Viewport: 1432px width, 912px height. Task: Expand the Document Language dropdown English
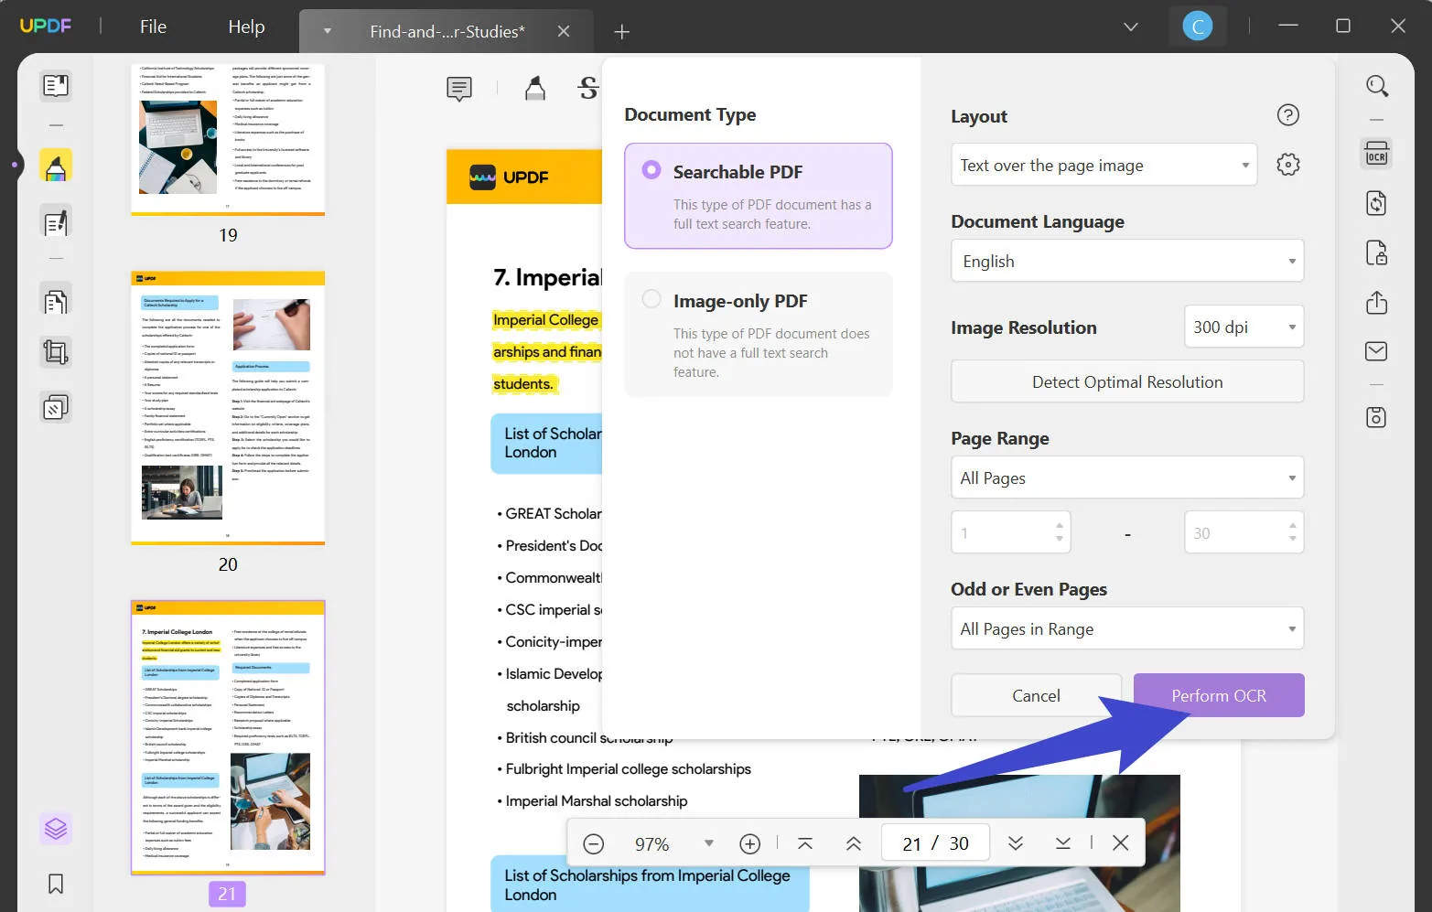click(1127, 262)
